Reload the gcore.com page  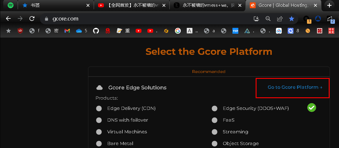click(x=32, y=19)
